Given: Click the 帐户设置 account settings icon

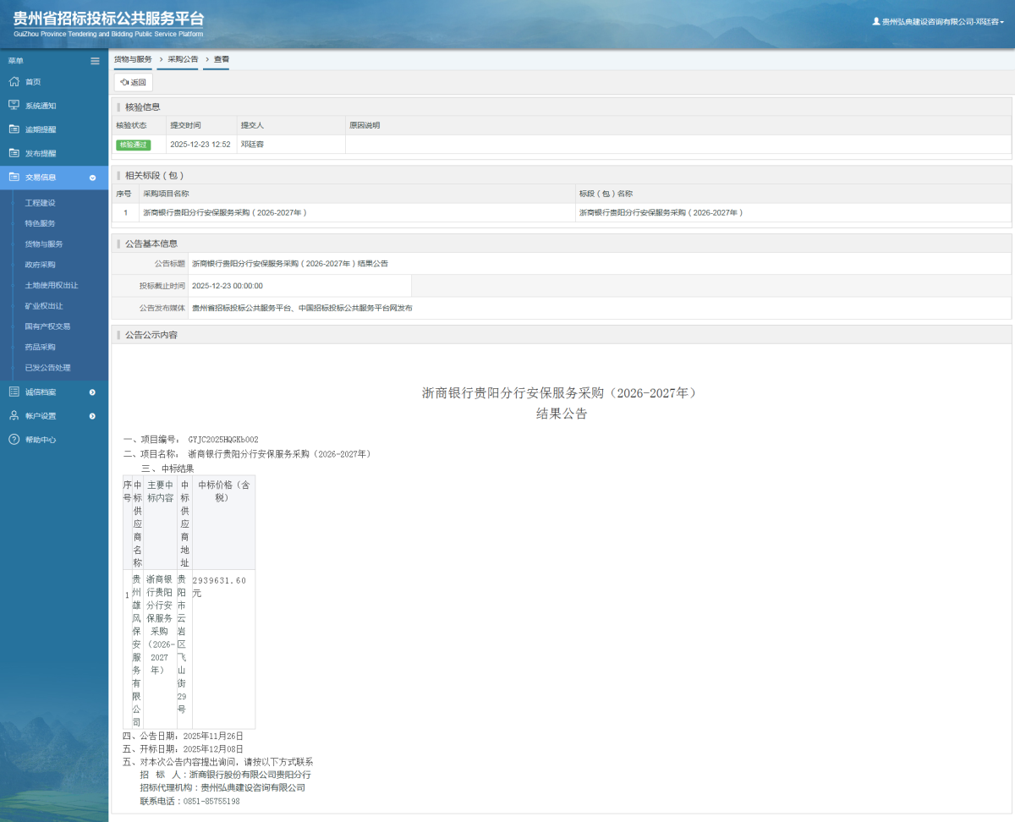Looking at the screenshot, I should point(13,415).
